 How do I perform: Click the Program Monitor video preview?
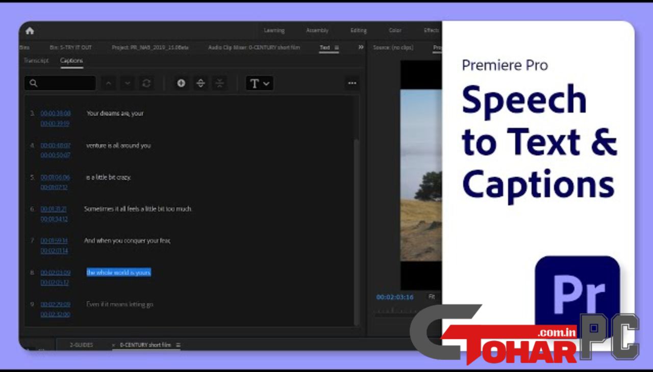[421, 175]
